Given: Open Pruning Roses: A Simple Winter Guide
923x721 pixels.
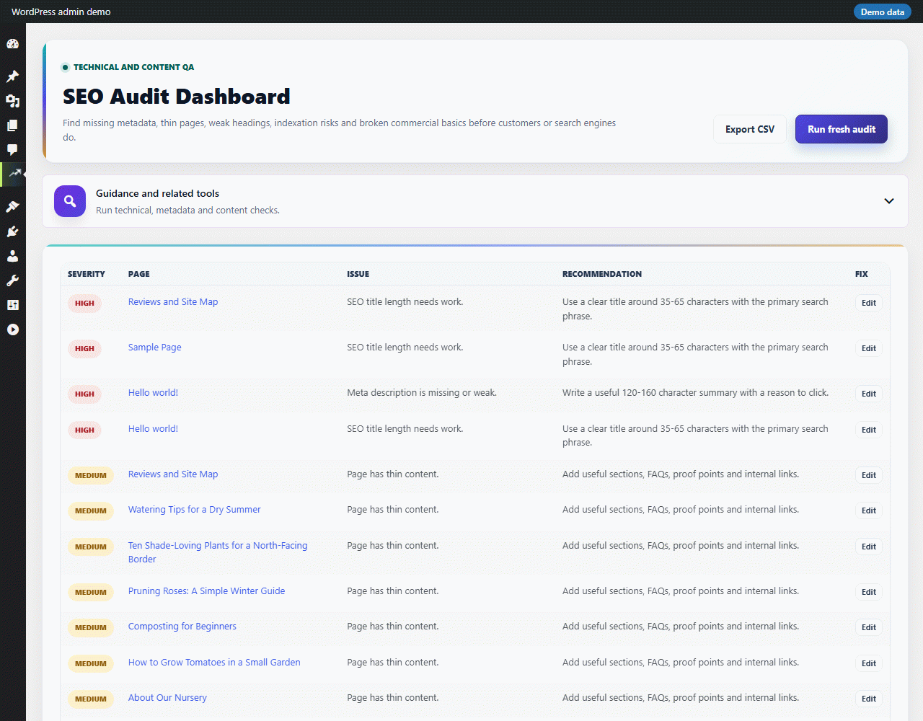Looking at the screenshot, I should click(206, 591).
